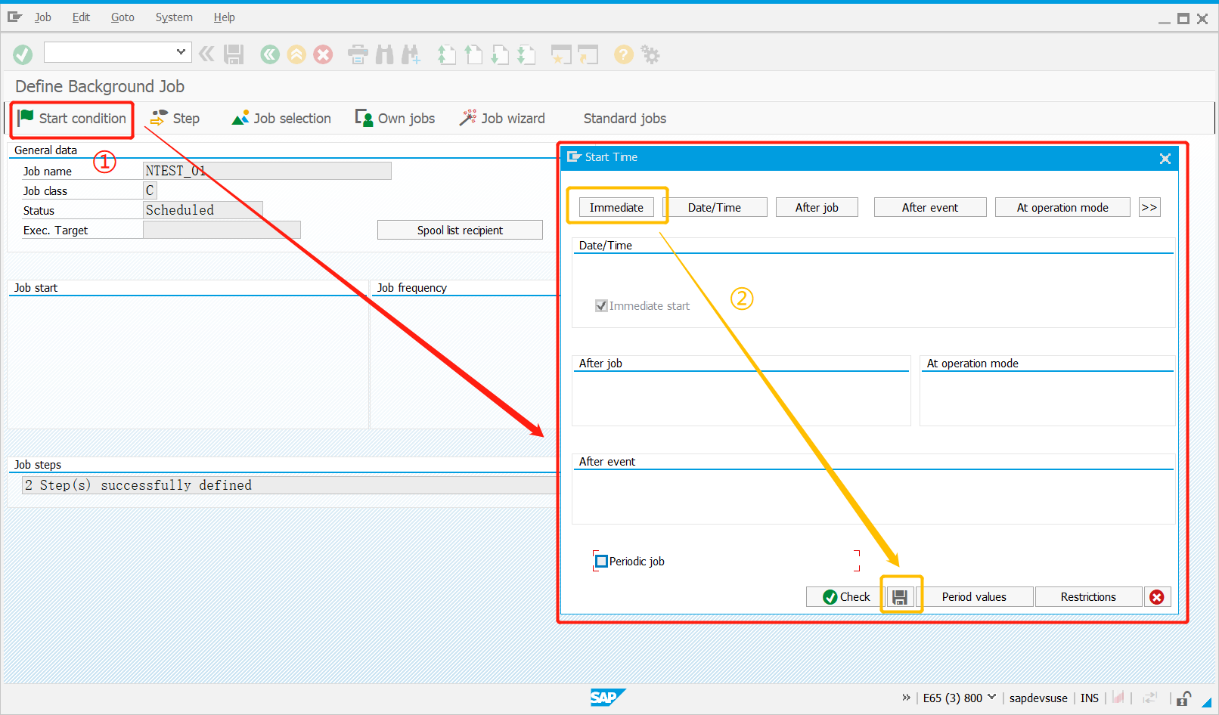Open the Job wizard
This screenshot has width=1219, height=715.
(x=502, y=118)
